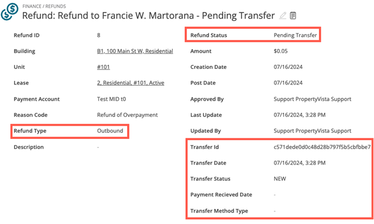Click the Last Update timestamp value

coord(300,115)
